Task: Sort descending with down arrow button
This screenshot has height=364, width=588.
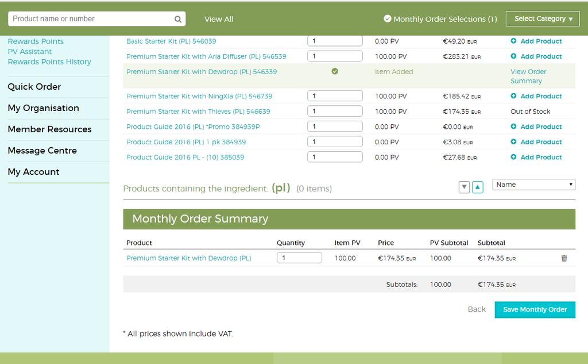Action: [x=464, y=187]
